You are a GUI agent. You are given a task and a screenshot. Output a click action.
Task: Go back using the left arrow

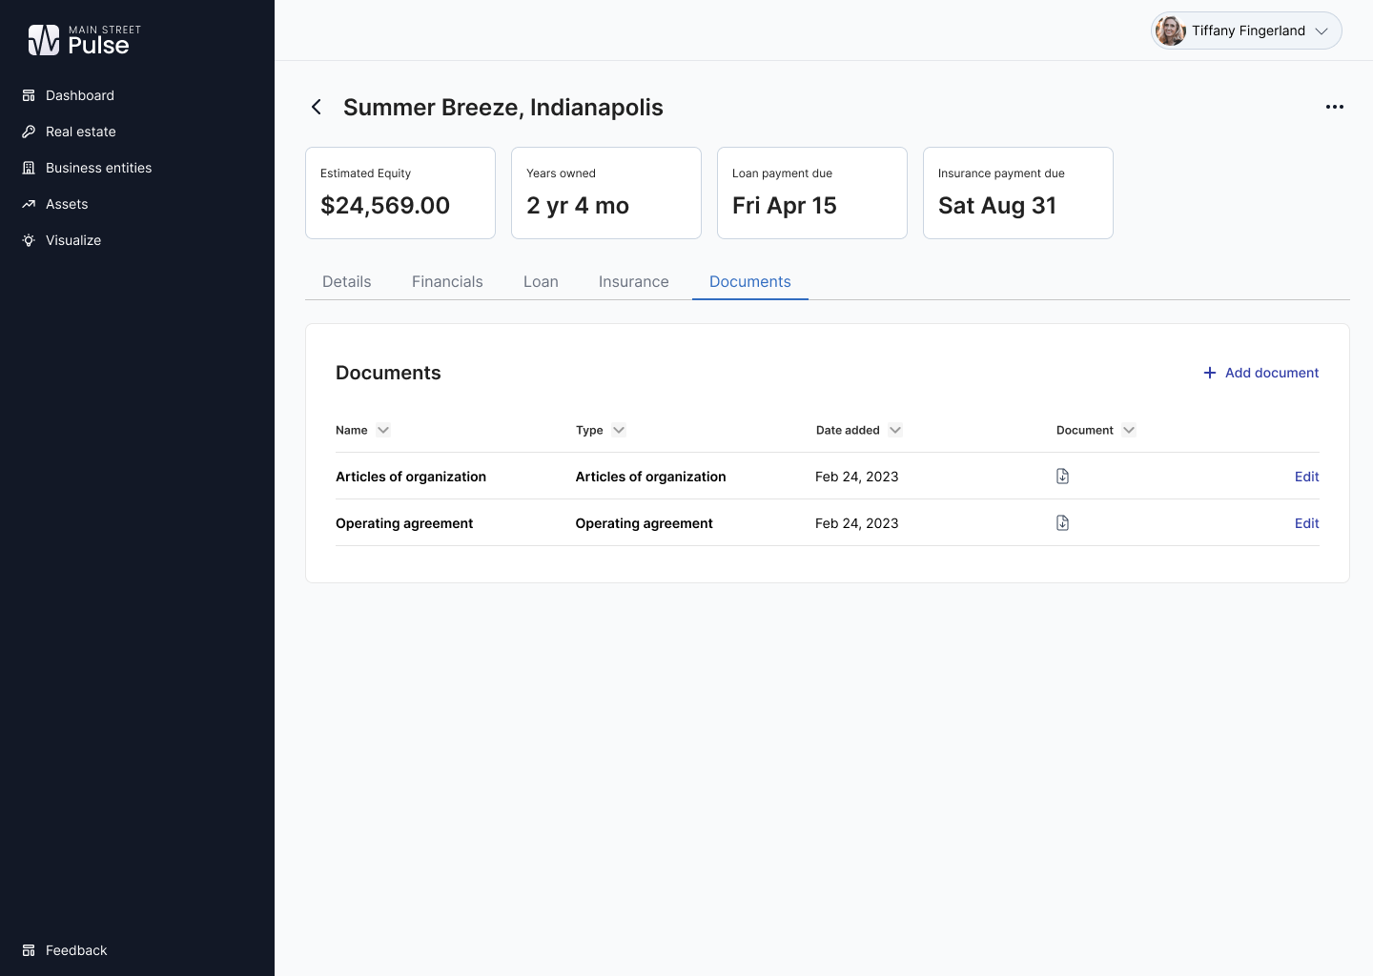pos(317,107)
